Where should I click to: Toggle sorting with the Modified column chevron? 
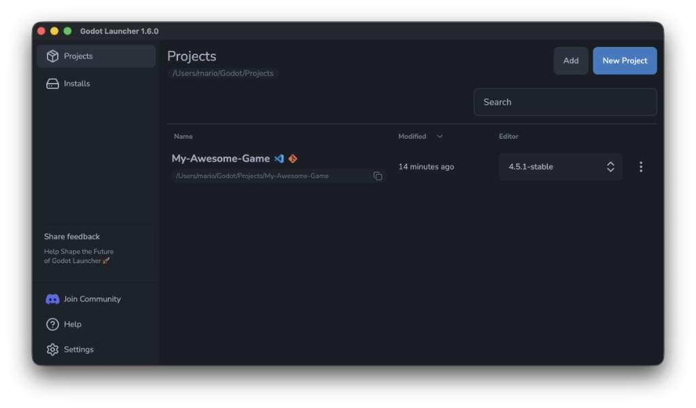pos(439,136)
